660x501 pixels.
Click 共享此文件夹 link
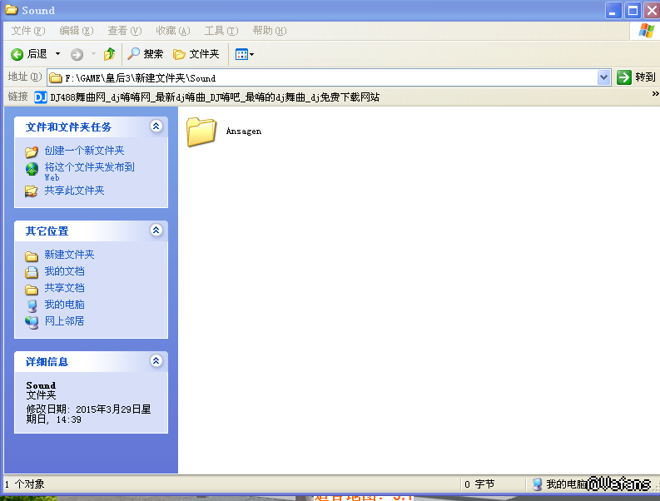tap(75, 191)
